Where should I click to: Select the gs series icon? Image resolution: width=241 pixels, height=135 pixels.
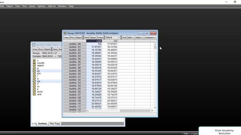pyautogui.click(x=34, y=71)
